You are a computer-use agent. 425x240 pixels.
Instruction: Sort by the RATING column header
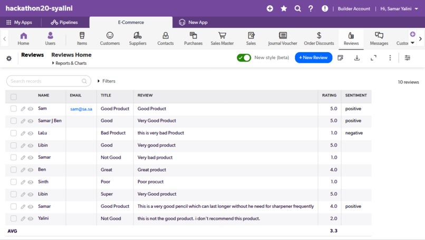coord(329,95)
